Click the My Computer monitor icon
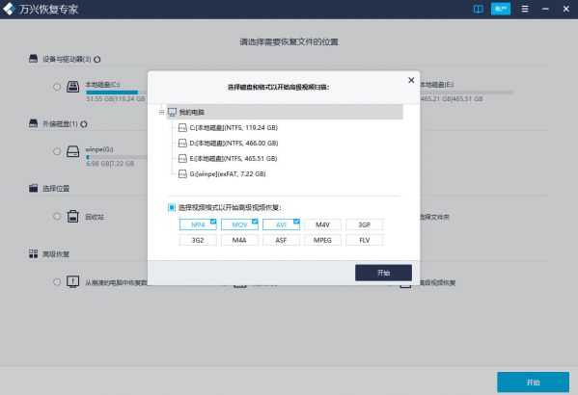578x395 pixels. point(172,112)
